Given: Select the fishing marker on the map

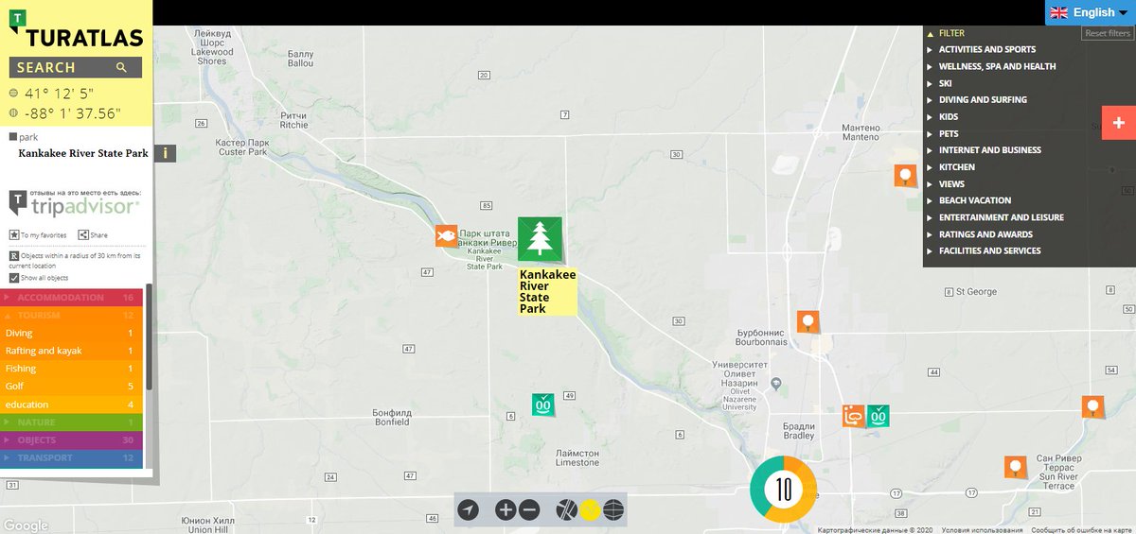Looking at the screenshot, I should point(446,235).
